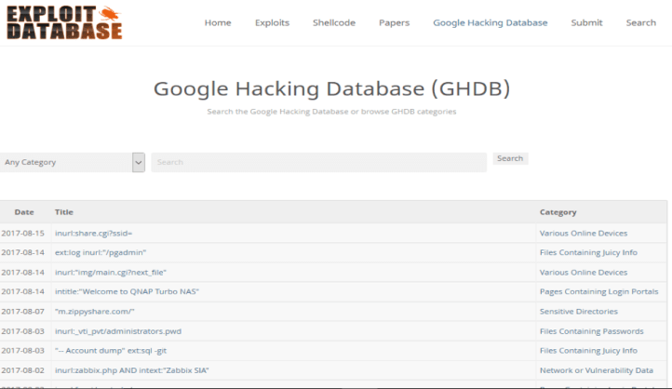Open the Submit page
This screenshot has width=672, height=389.
[x=586, y=22]
